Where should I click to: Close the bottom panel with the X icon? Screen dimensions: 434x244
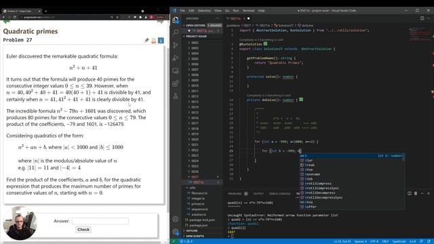428,193
